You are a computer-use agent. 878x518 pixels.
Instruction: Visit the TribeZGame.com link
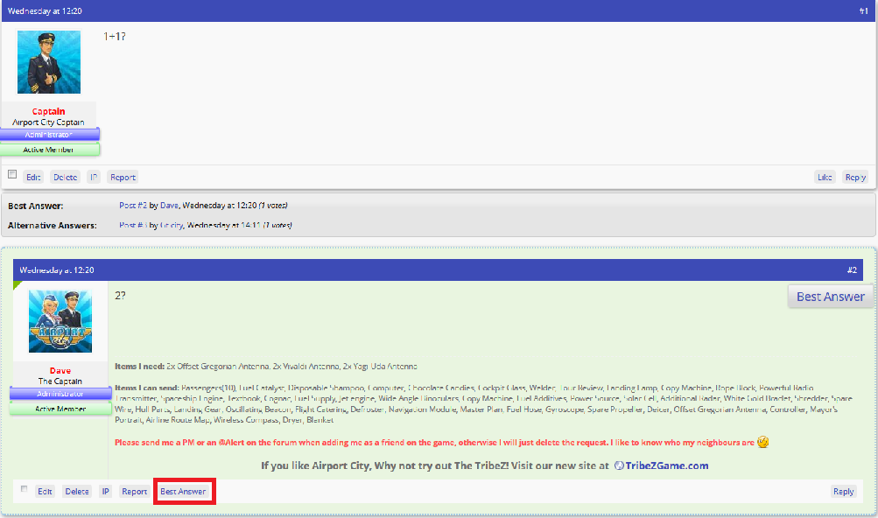(x=667, y=465)
